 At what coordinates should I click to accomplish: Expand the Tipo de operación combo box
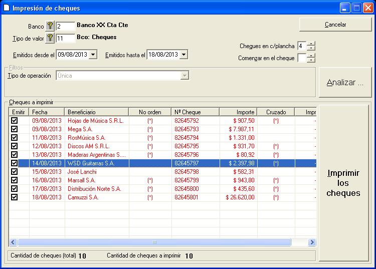[x=184, y=76]
